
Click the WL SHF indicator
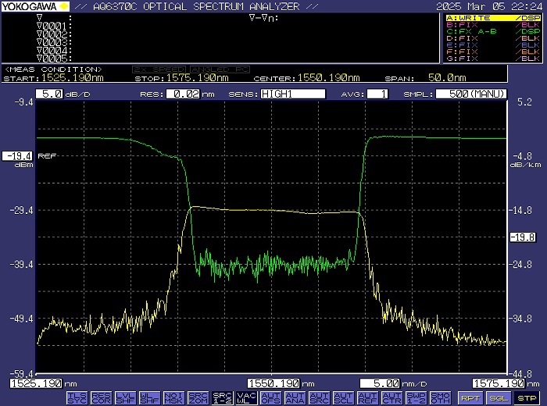pyautogui.click(x=149, y=397)
